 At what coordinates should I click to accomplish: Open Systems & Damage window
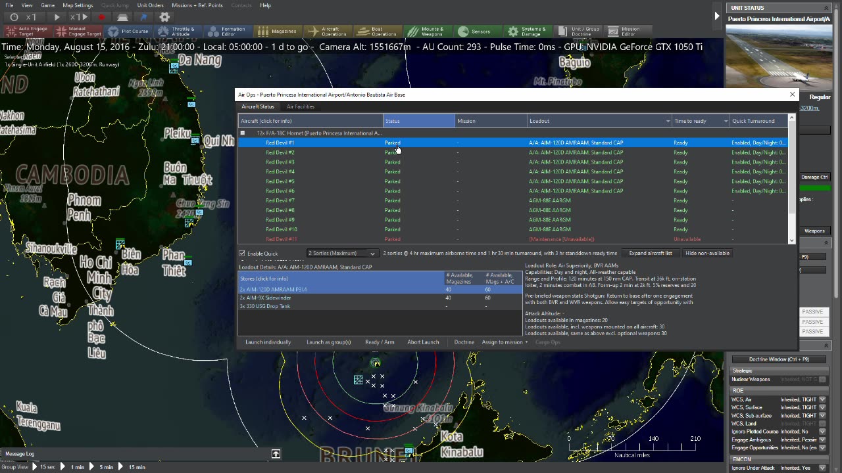[x=527, y=31]
